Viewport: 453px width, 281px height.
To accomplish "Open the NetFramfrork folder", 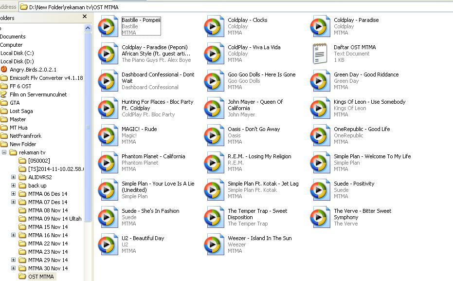I will coord(21,136).
